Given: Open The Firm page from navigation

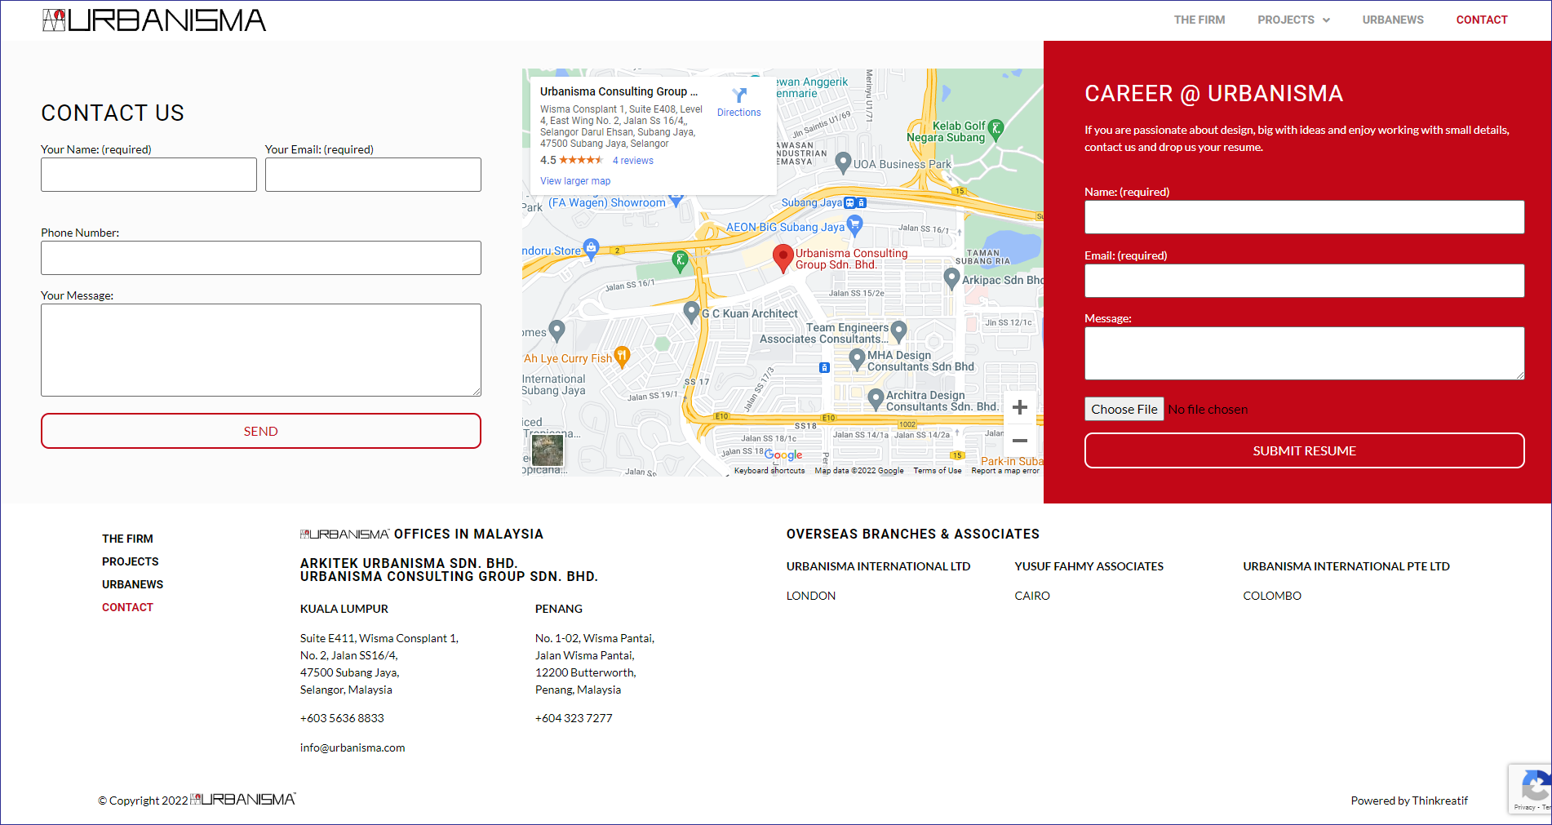Looking at the screenshot, I should tap(1199, 20).
